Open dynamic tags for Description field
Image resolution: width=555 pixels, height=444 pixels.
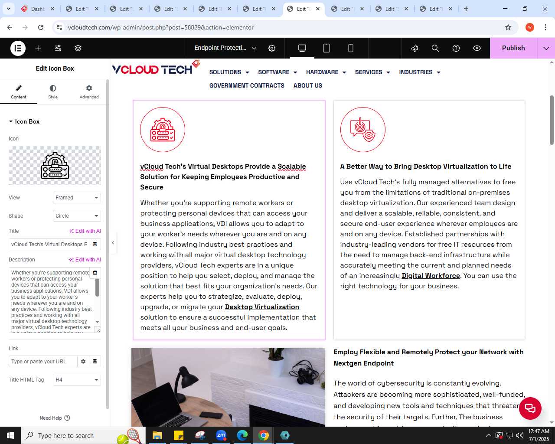(x=95, y=273)
